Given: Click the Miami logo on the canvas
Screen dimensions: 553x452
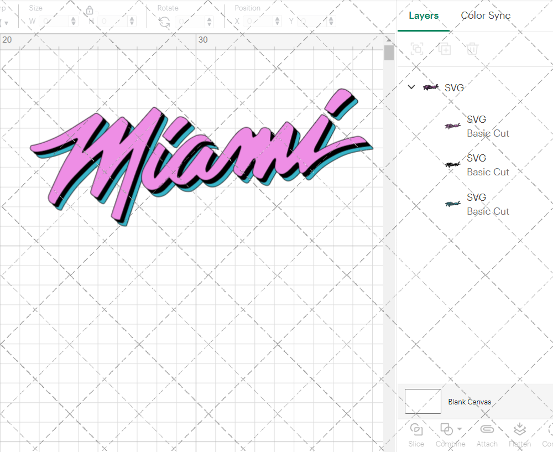Looking at the screenshot, I should (x=201, y=157).
